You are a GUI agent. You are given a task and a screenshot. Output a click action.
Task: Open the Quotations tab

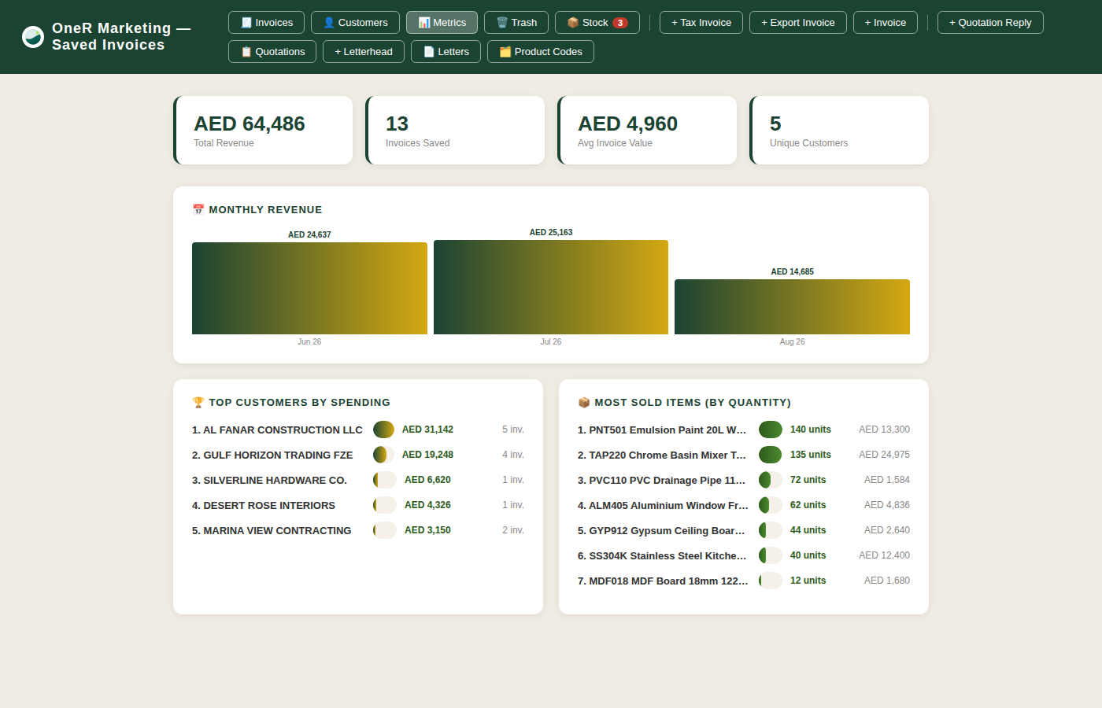[x=272, y=52]
